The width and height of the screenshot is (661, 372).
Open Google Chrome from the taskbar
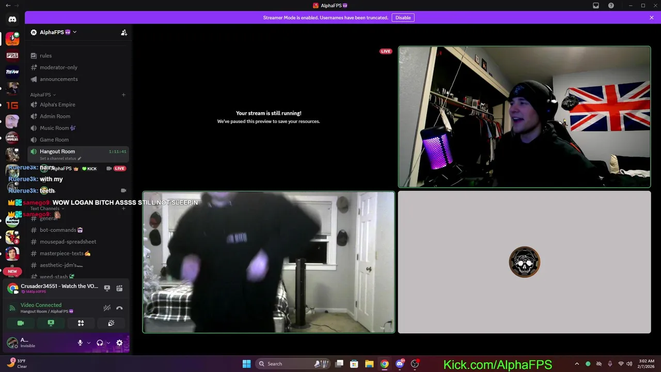point(384,364)
